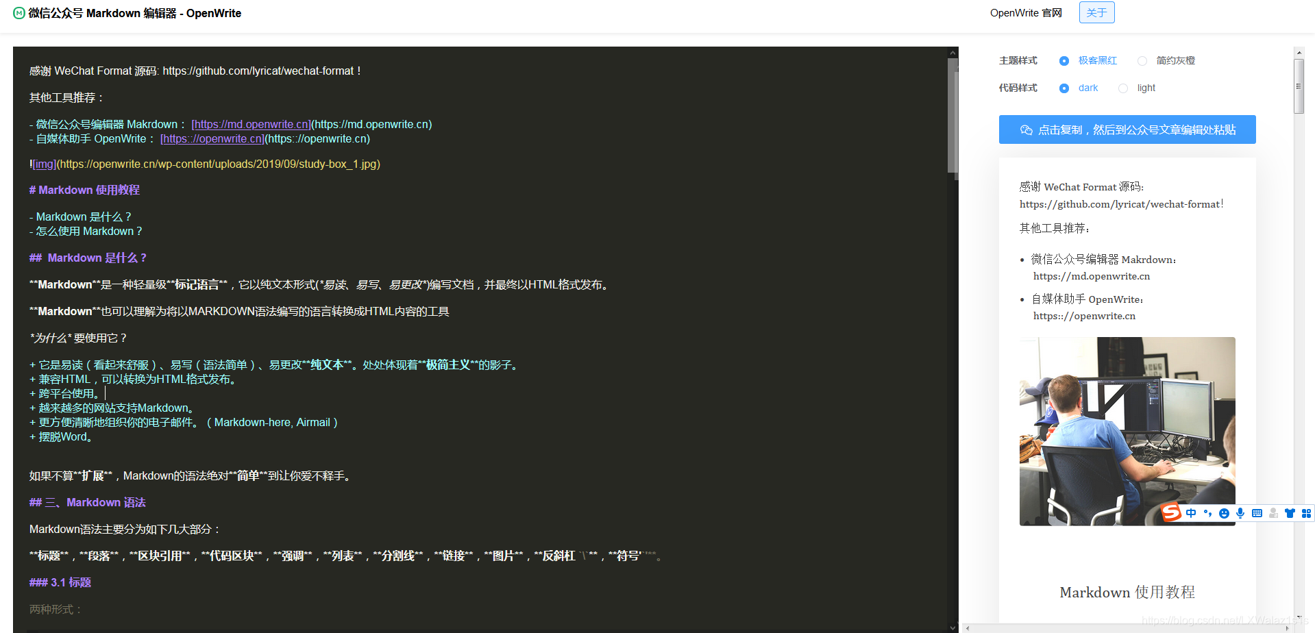The image size is (1315, 633).
Task: Click the editor scrollbar up arrow
Action: click(953, 52)
